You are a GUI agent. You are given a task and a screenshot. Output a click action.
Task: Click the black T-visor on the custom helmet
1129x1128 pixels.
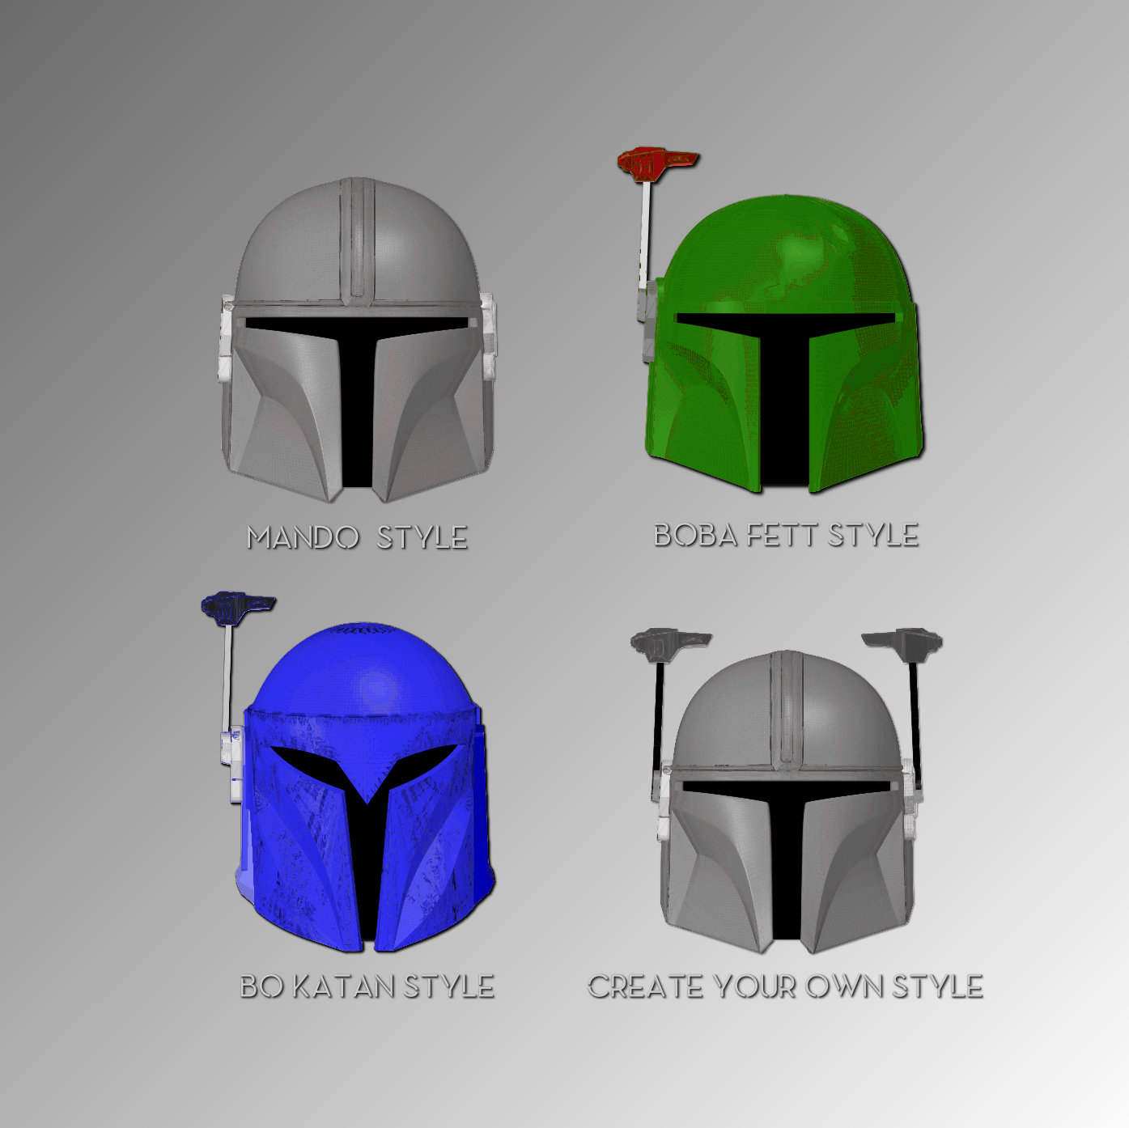click(785, 858)
